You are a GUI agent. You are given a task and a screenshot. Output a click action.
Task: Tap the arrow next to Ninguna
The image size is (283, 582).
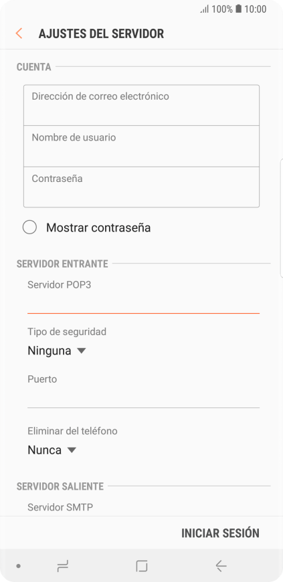tap(82, 351)
